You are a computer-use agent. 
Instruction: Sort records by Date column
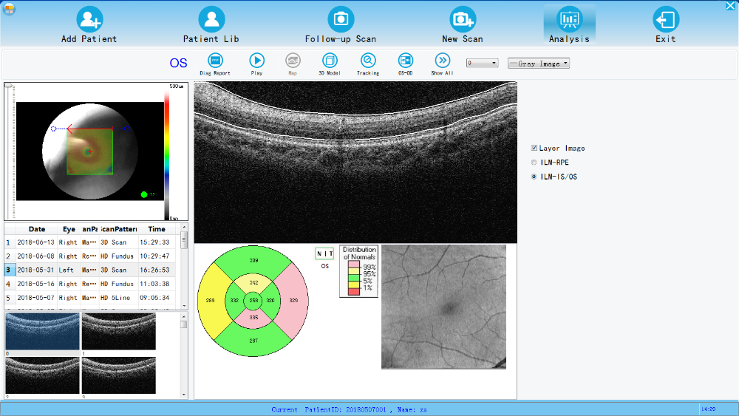point(37,229)
